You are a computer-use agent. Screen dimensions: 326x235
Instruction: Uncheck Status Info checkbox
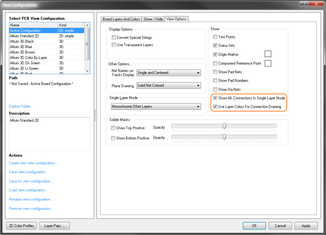[215, 46]
